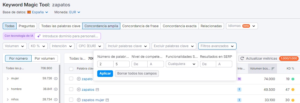The image size is (300, 103).
Task: Click the Nivel de competencia De input
Action: tap(140, 64)
